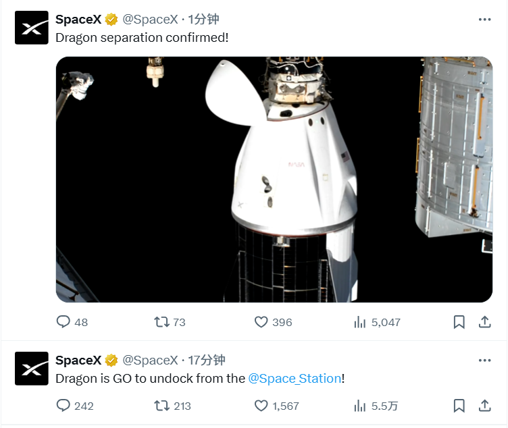Reply to the Dragon separation tweet
508x428 pixels.
pyautogui.click(x=63, y=322)
